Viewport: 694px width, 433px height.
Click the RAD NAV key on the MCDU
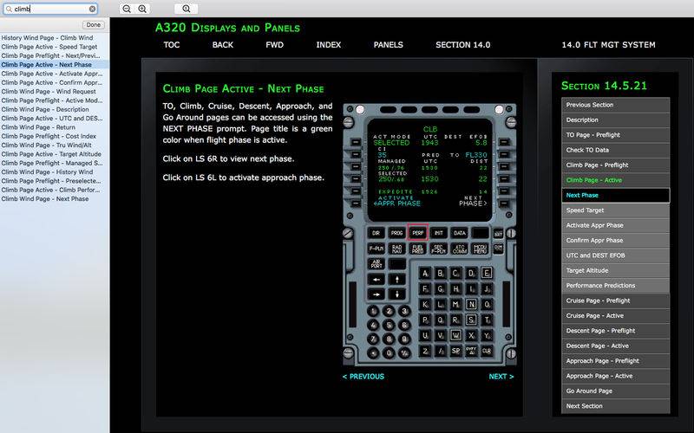396,249
